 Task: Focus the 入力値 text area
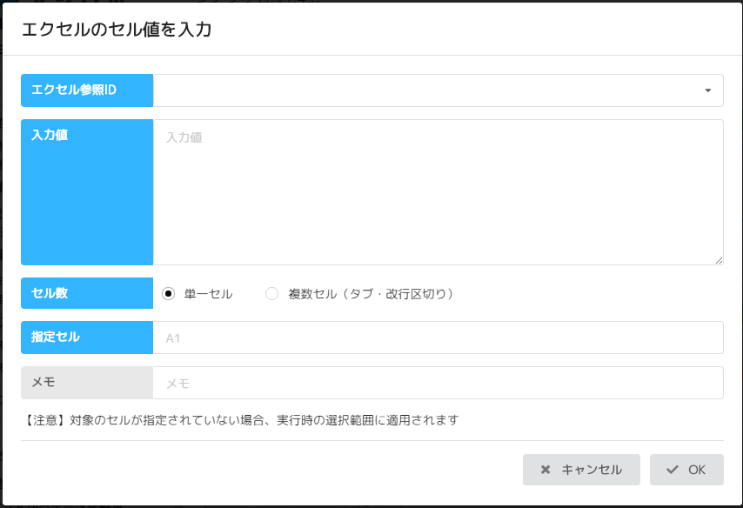(x=438, y=191)
